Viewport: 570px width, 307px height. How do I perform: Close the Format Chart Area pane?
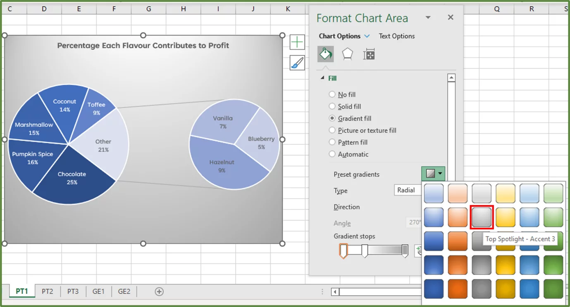[450, 17]
